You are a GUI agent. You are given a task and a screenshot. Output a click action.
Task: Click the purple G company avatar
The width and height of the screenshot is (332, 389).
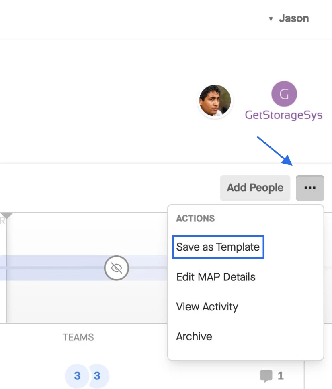[x=284, y=94]
